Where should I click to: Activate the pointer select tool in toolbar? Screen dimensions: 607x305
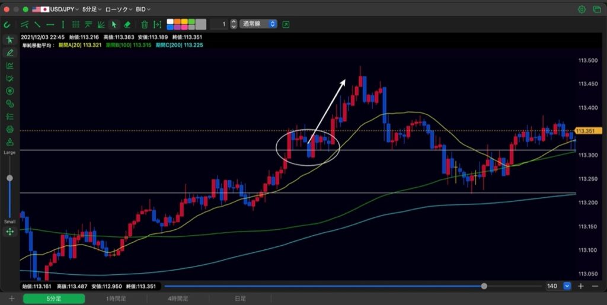(114, 24)
